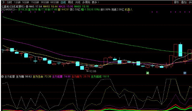Select the 日线 daily period
The height and width of the screenshot is (111, 192).
(x=63, y=2)
